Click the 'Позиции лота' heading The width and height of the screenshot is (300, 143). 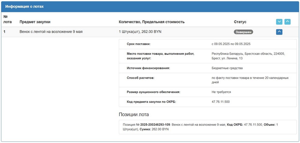coord(134,115)
